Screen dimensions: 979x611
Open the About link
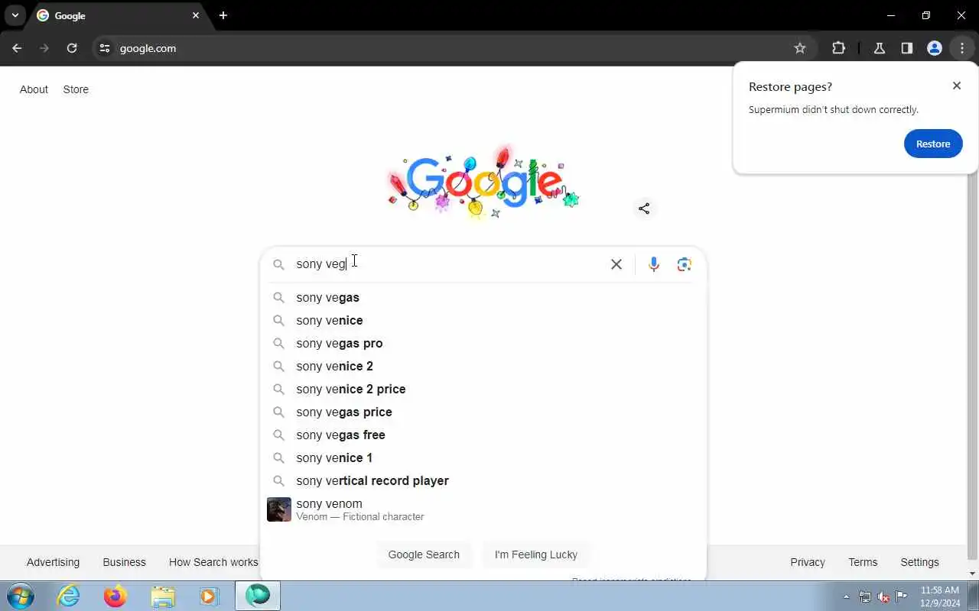point(34,89)
